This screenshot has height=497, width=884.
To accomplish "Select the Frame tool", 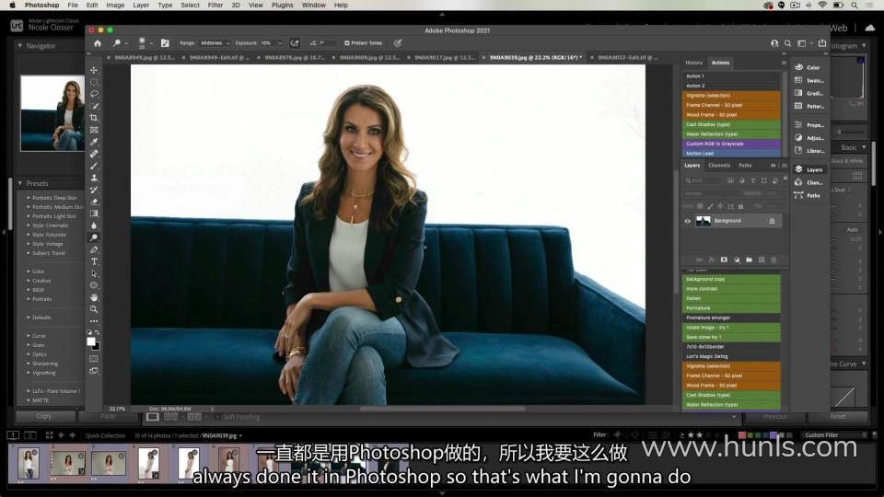I will click(x=94, y=130).
